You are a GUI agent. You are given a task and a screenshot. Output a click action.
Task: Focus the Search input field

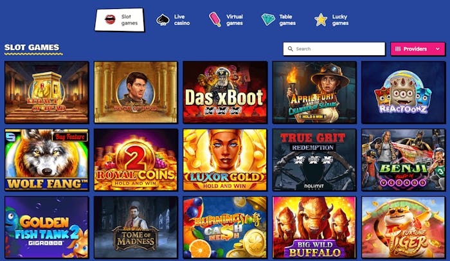334,49
